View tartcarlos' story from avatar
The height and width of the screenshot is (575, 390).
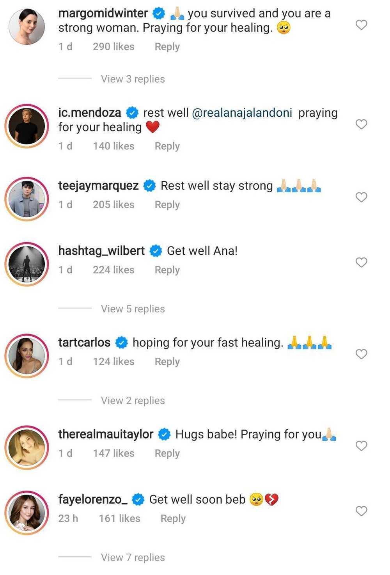click(x=27, y=356)
